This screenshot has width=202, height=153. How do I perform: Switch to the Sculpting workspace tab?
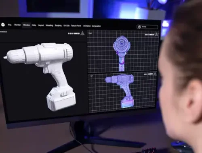pos(58,26)
